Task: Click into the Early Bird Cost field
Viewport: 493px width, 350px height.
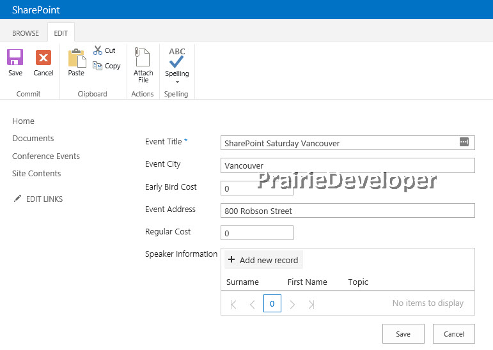Action: (x=257, y=188)
